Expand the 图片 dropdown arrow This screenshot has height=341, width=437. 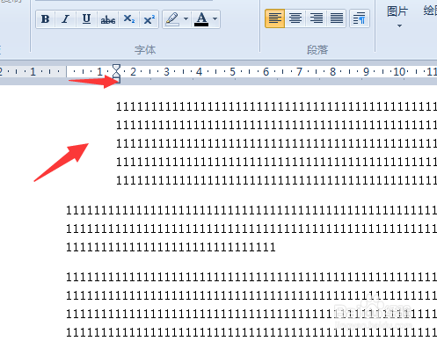click(x=399, y=26)
